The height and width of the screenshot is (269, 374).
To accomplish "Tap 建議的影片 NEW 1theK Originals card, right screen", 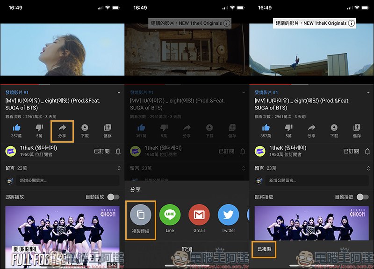I will point(314,23).
